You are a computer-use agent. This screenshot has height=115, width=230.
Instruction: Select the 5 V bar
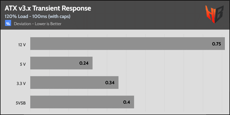[x=61, y=63]
